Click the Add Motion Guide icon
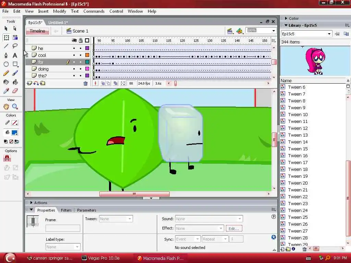Viewport: 351px width, 263px height. [x=36, y=83]
